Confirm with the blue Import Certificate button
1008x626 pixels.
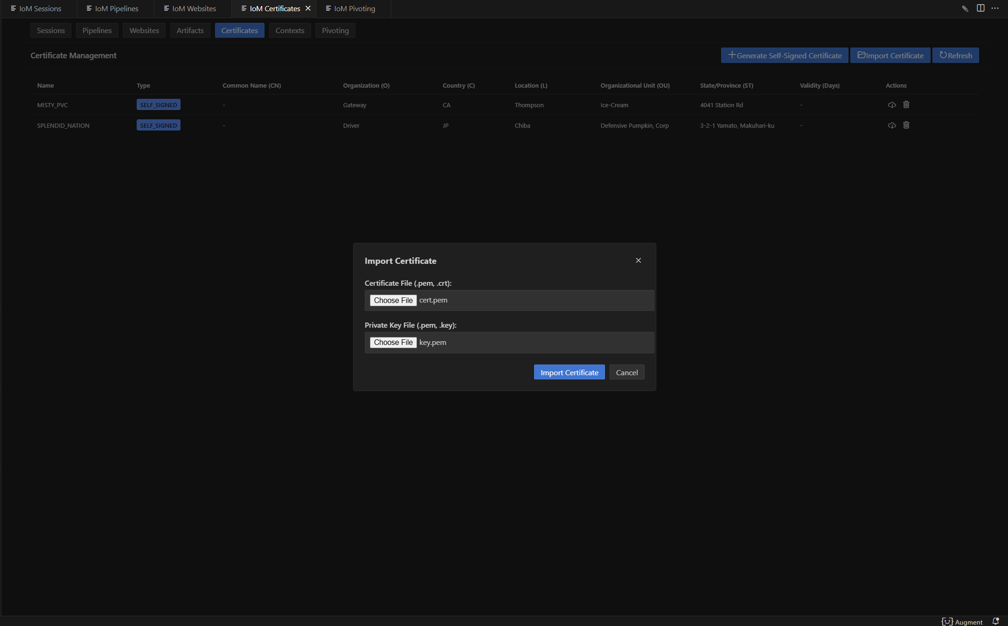click(569, 372)
